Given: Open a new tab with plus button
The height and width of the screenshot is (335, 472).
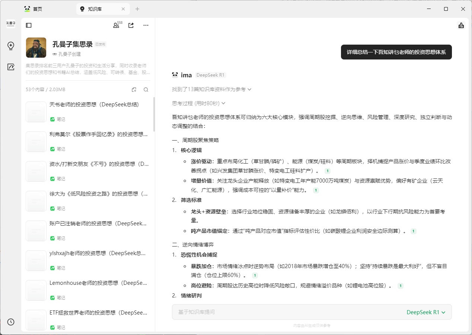Looking at the screenshot, I should coord(137,9).
